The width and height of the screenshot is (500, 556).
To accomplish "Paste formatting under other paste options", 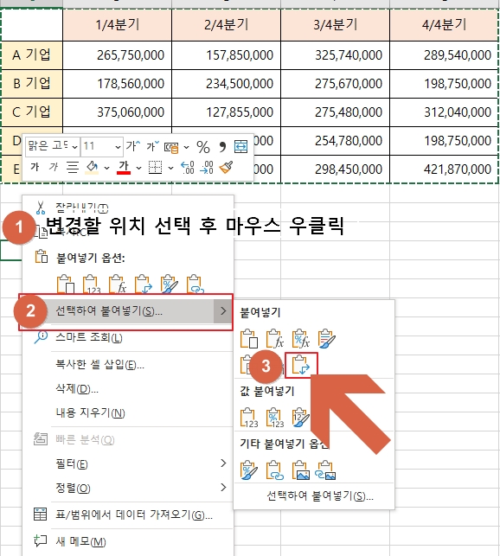I will (x=249, y=470).
